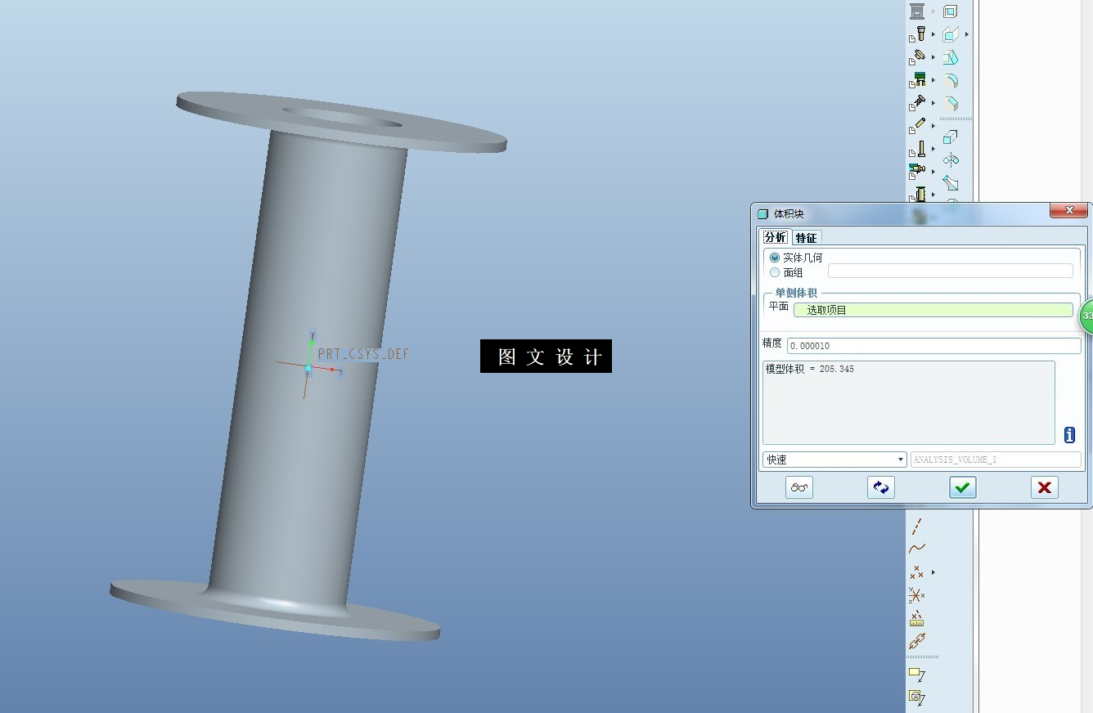Select the Mirror tool icon

tap(950, 160)
